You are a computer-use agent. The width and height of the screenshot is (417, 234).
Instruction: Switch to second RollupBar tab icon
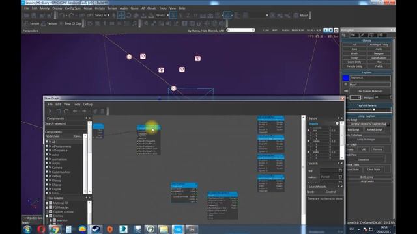[353, 35]
